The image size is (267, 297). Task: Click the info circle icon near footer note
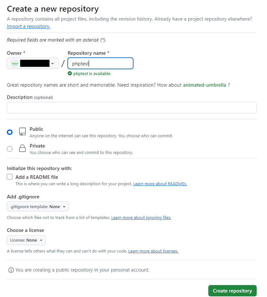(x=11, y=270)
